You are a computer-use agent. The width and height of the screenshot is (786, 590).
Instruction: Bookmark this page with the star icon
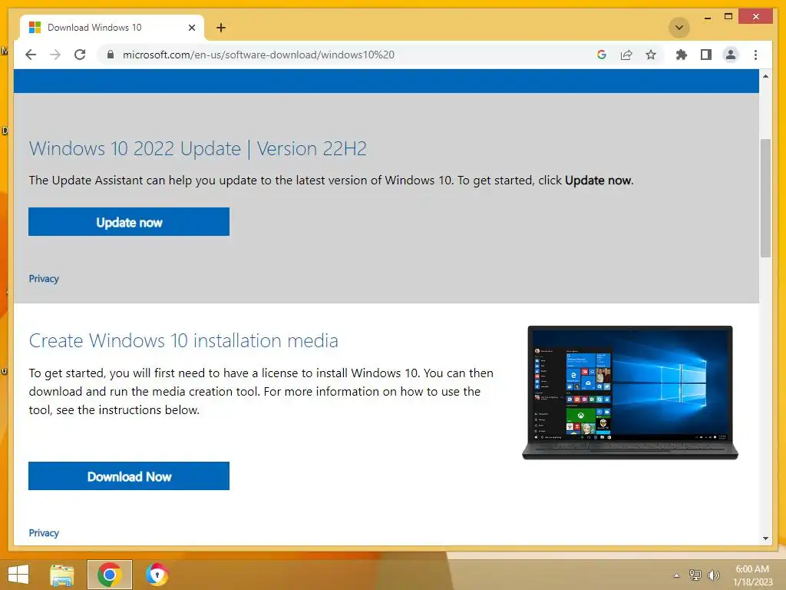click(x=651, y=55)
